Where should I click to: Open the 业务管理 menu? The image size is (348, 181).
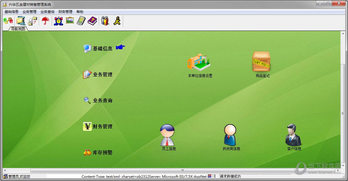point(30,12)
